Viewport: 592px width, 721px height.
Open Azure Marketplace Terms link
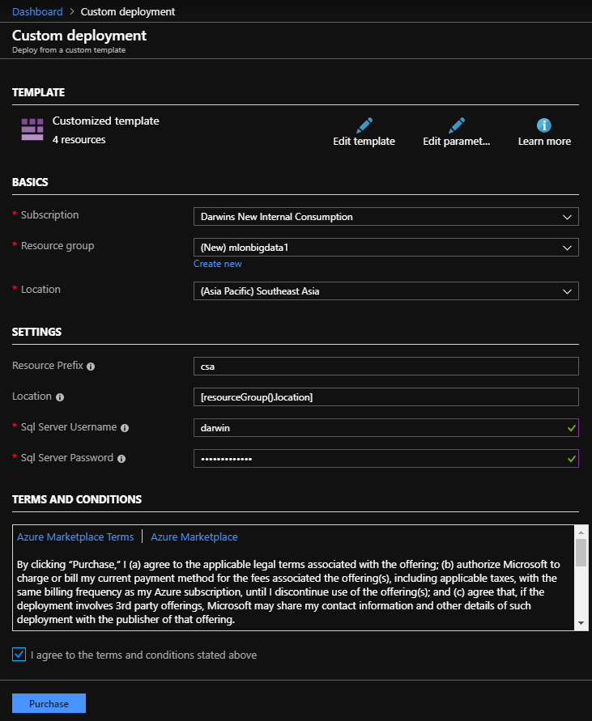(x=75, y=537)
